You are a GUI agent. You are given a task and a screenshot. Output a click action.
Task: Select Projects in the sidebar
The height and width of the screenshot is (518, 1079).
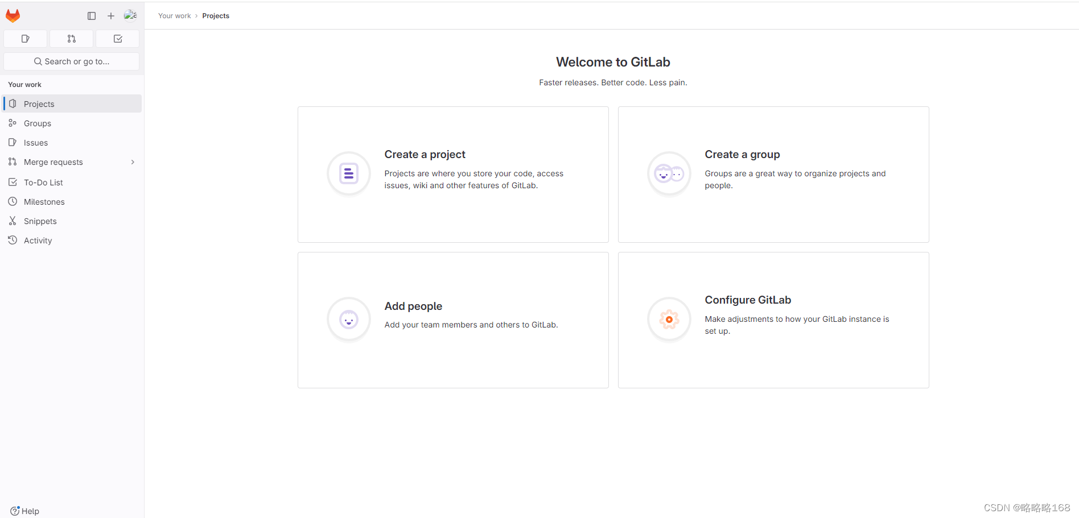tap(72, 103)
